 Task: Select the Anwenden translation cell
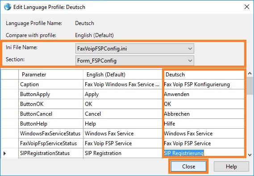click(203, 94)
